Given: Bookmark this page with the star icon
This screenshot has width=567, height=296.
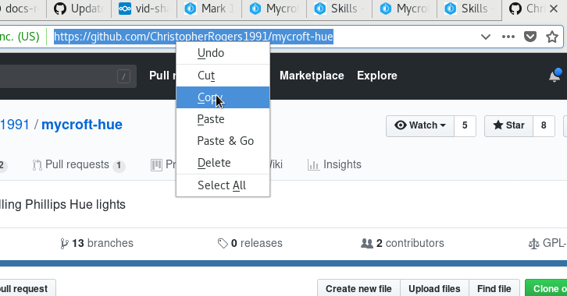Looking at the screenshot, I should click(x=552, y=37).
